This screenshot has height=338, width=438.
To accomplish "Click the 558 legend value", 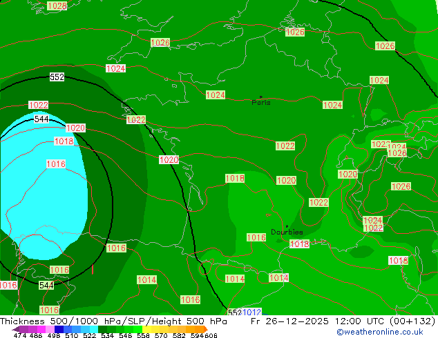I will coord(143,335).
